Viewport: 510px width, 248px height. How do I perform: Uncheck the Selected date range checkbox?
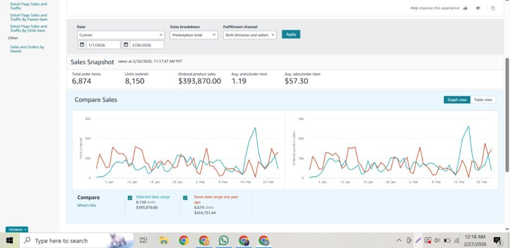[x=130, y=198]
